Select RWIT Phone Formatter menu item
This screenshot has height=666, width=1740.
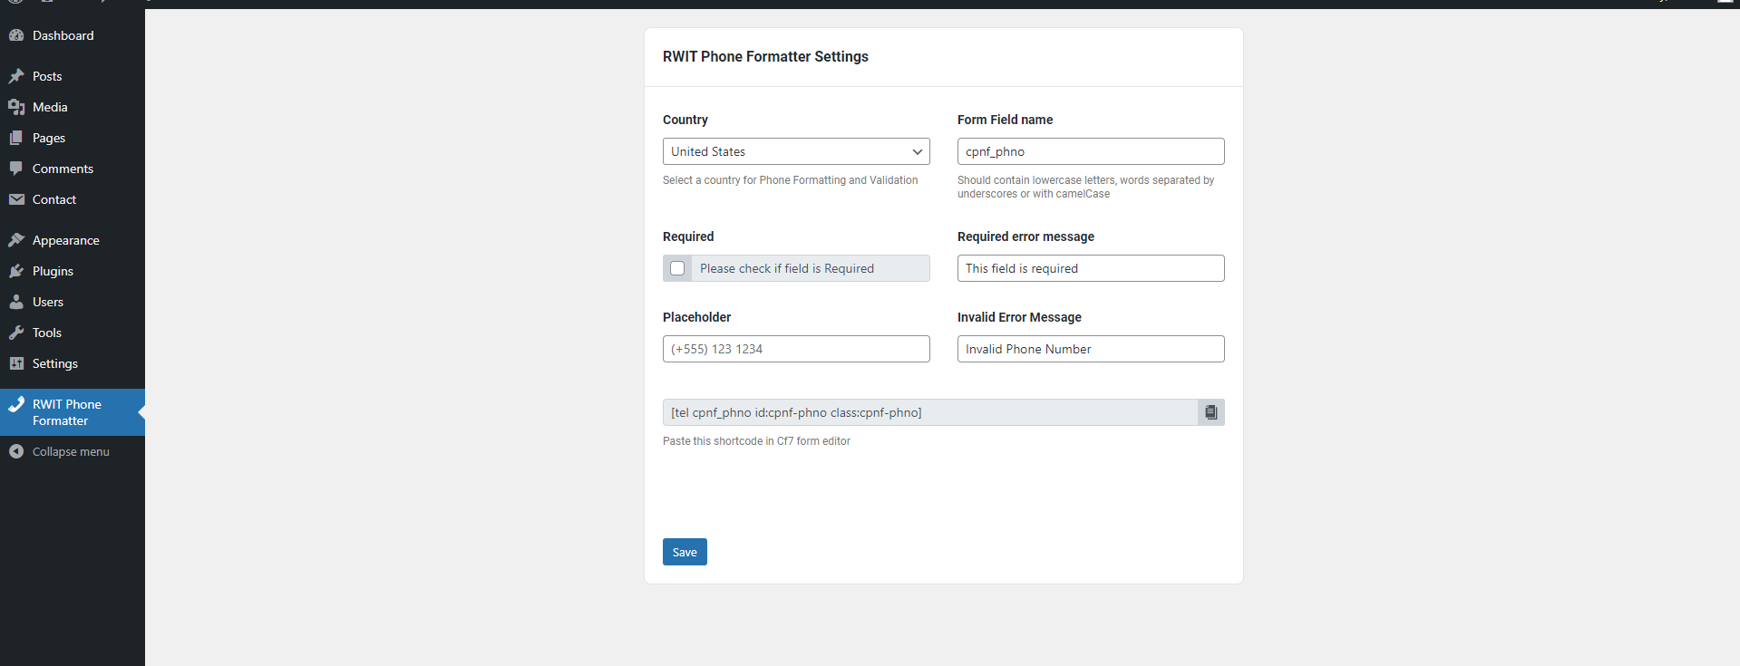click(x=73, y=412)
